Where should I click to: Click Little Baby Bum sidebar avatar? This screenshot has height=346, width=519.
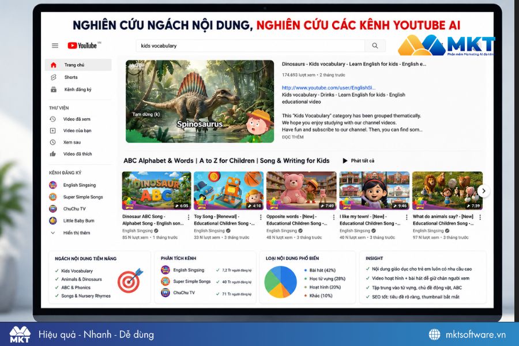(x=52, y=220)
